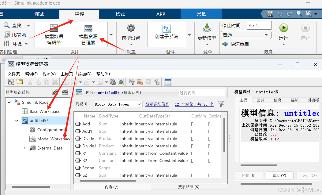Open the 视图(V) menu
This screenshot has width=322, height=195.
pyautogui.click(x=49, y=74)
